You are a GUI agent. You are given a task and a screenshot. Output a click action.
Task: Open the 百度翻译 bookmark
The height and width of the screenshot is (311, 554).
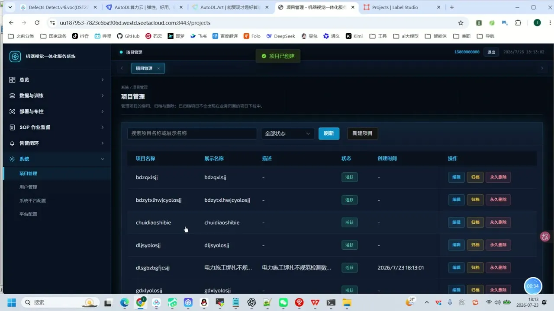(x=225, y=36)
